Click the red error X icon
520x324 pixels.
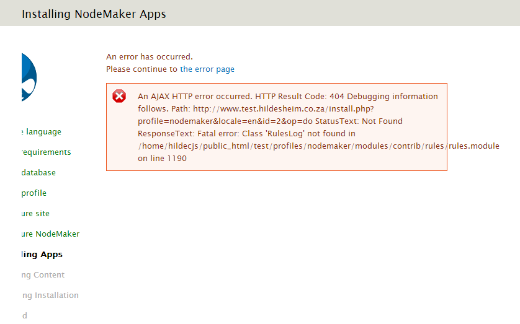click(119, 96)
